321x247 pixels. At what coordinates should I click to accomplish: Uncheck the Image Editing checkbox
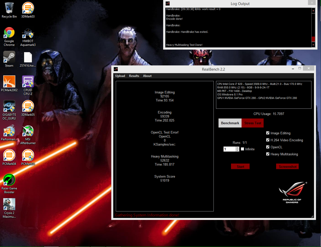268,133
